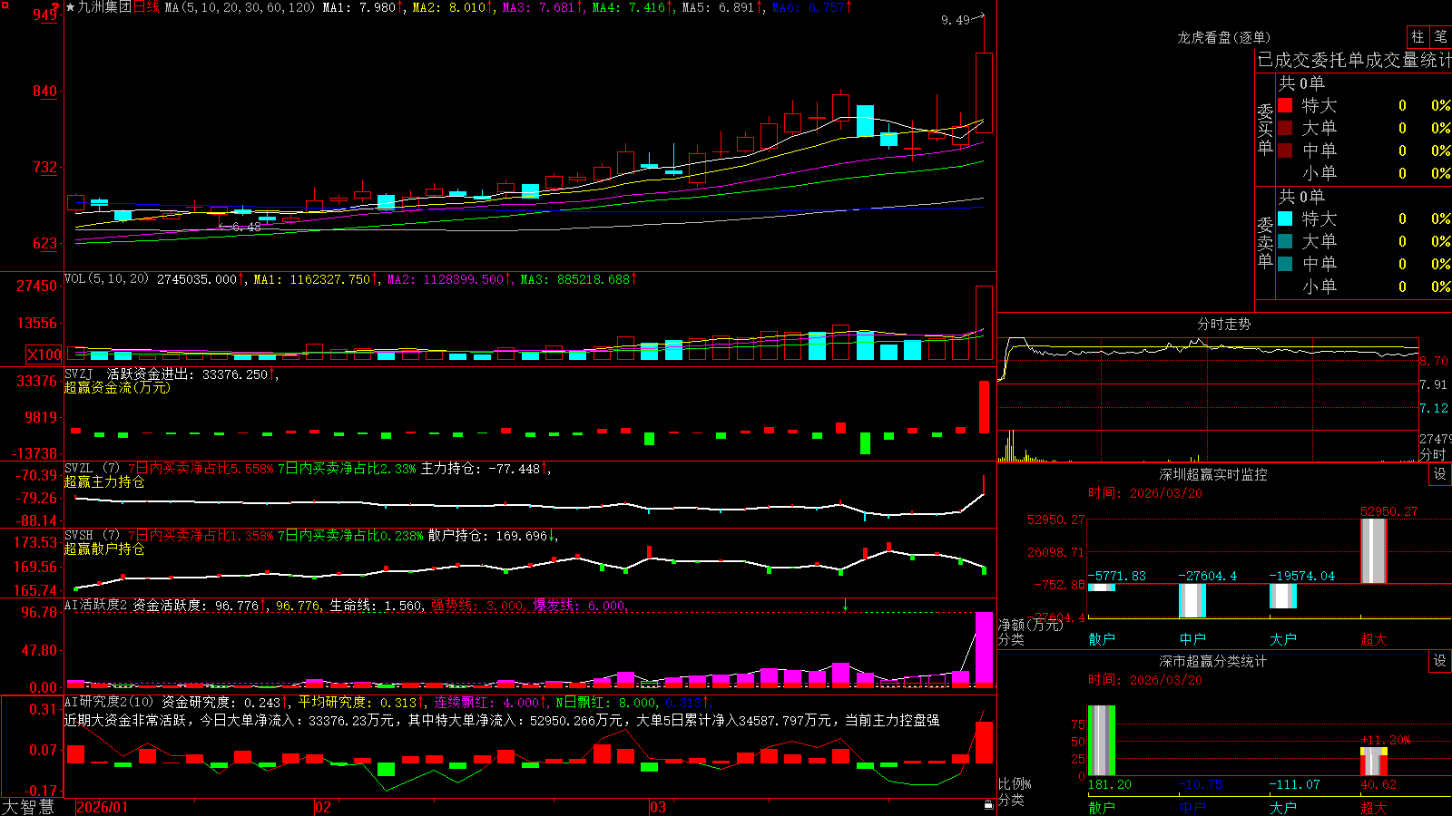The width and height of the screenshot is (1452, 816).
Task: Click the red 特大 buy-order legend square
Action: [1285, 105]
